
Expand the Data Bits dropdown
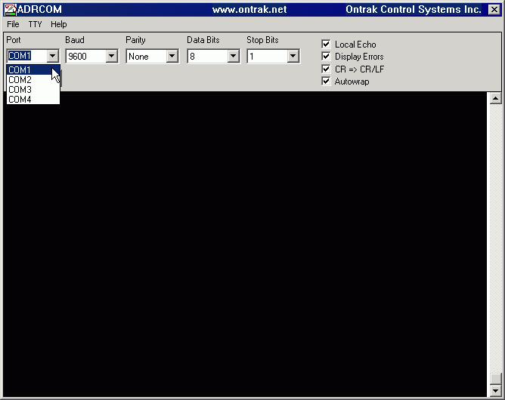(x=233, y=56)
